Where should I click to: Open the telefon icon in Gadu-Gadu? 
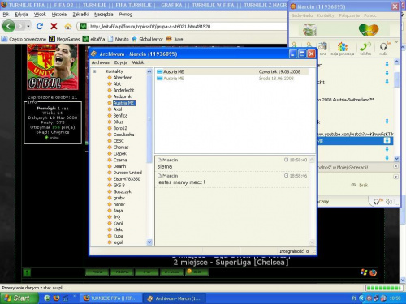[365, 49]
